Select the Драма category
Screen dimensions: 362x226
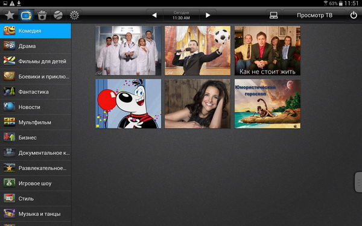point(36,46)
